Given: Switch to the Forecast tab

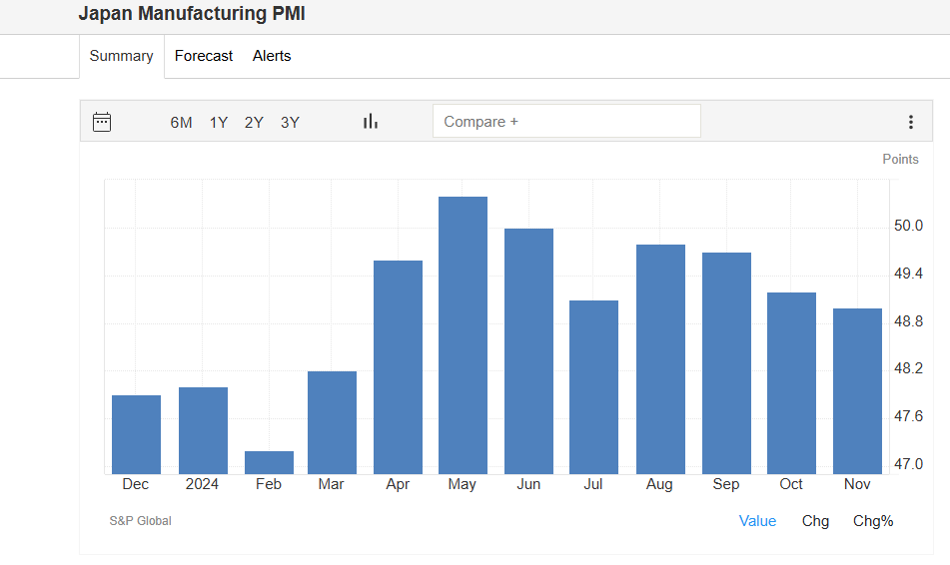Looking at the screenshot, I should coord(204,56).
